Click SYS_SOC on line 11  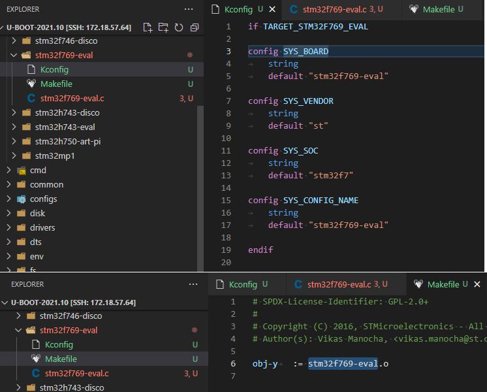coord(301,150)
